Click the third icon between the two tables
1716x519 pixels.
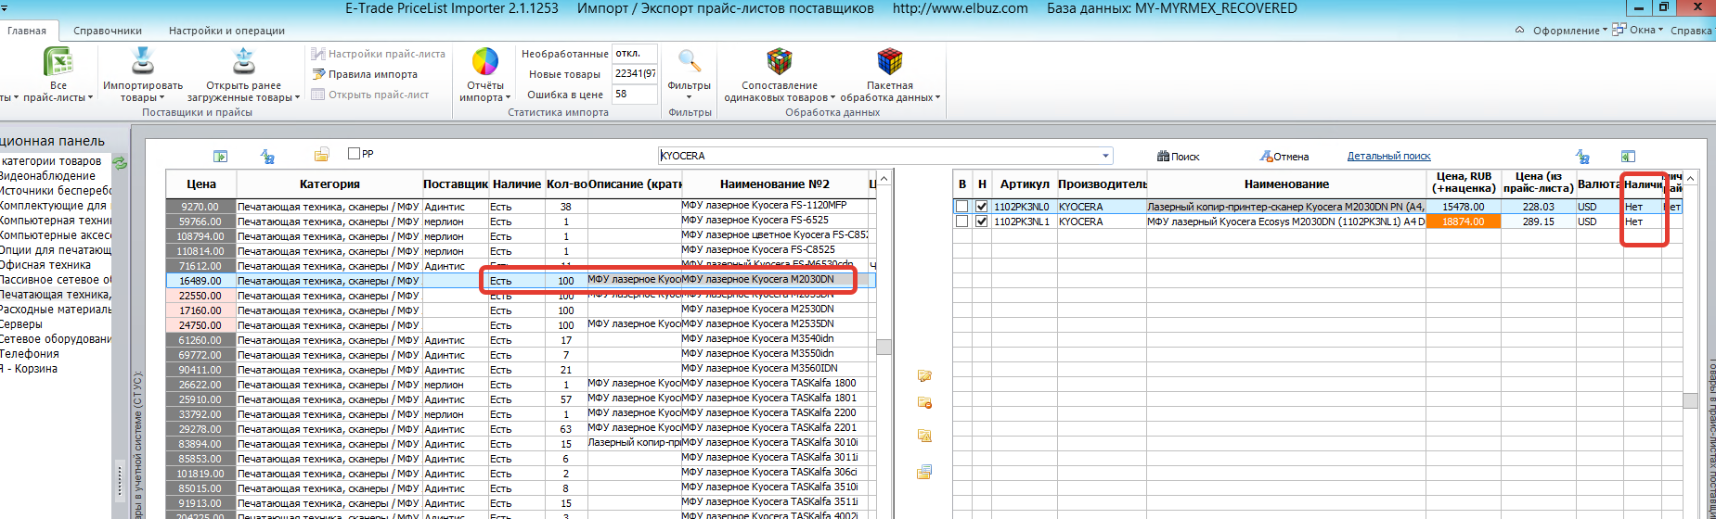(924, 436)
